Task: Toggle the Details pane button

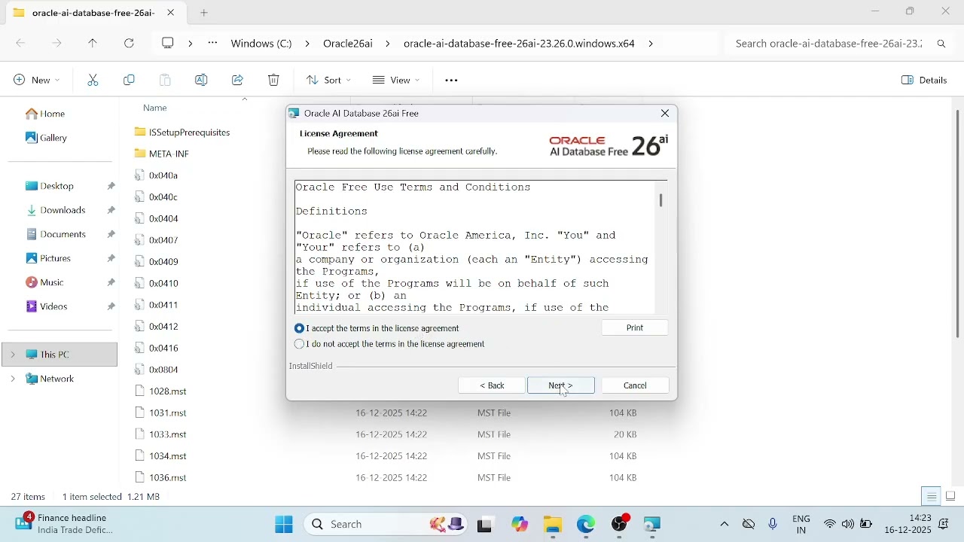Action: pyautogui.click(x=926, y=81)
